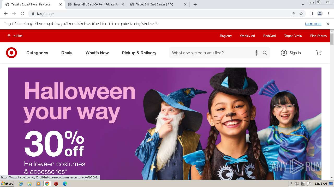Image resolution: width=334 pixels, height=187 pixels.
Task: Click the Learn more link
Action: 313,24
